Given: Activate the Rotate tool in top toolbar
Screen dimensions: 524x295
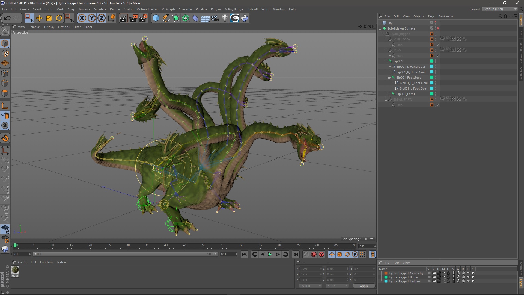Looking at the screenshot, I should [59, 18].
